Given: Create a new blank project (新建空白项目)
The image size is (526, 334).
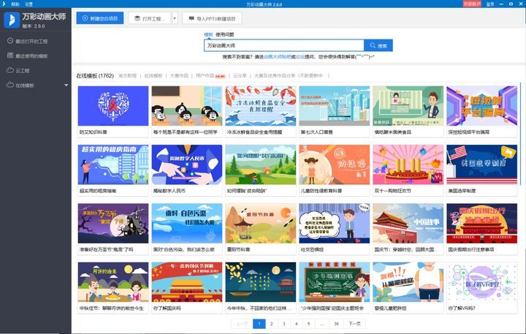Looking at the screenshot, I should [100, 18].
